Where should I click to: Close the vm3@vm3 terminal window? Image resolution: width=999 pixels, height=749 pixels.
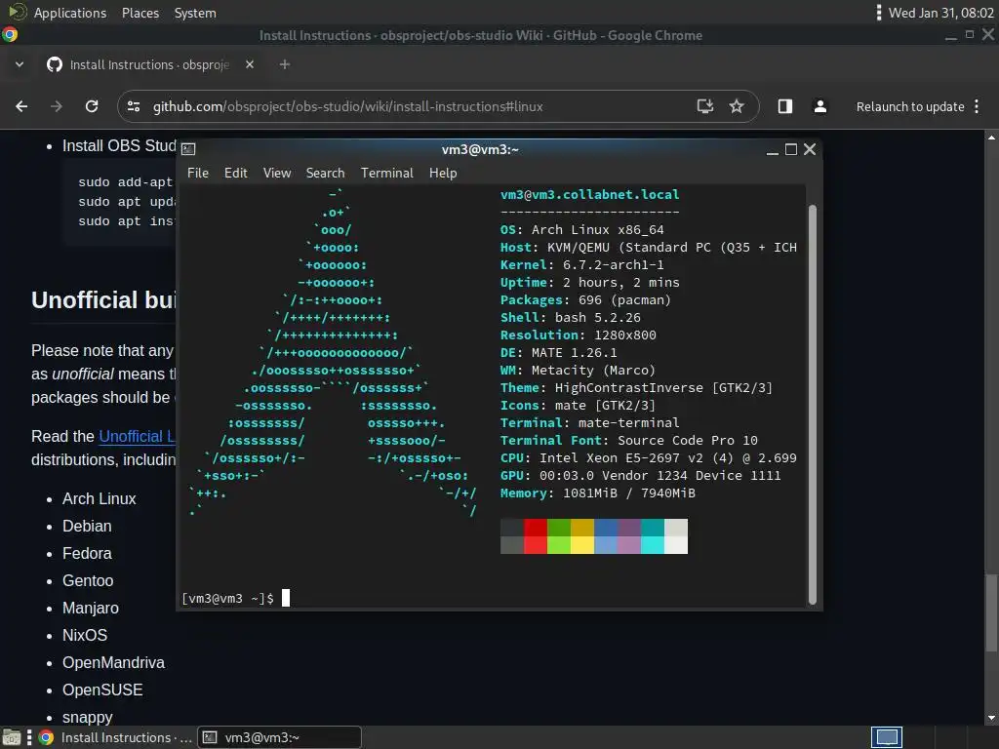point(810,149)
